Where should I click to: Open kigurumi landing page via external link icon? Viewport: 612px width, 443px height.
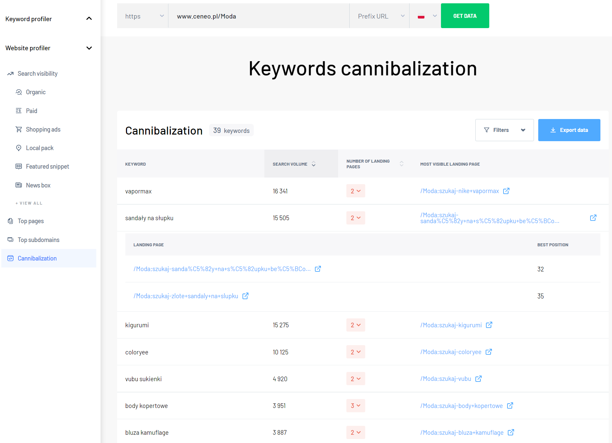pyautogui.click(x=489, y=325)
